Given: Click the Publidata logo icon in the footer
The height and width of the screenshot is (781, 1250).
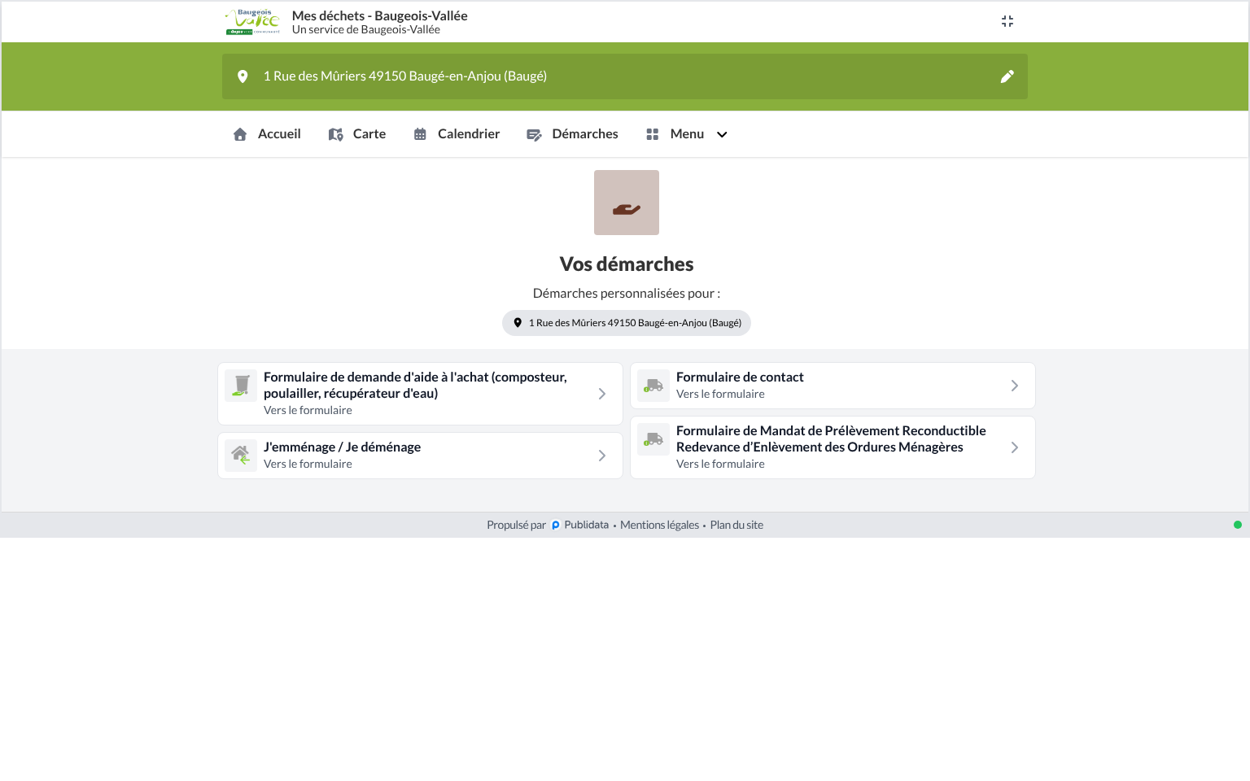Looking at the screenshot, I should tap(556, 526).
